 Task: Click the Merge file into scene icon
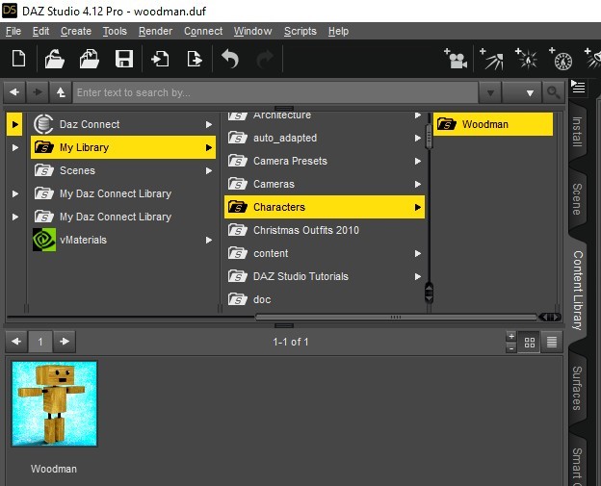click(x=89, y=59)
